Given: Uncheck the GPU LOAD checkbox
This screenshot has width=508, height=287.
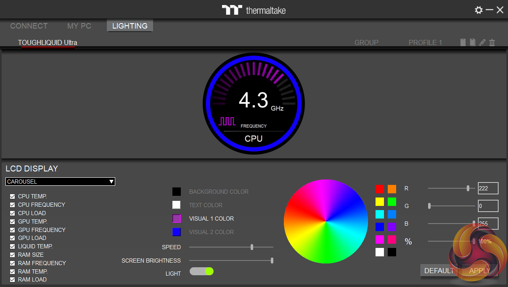Looking at the screenshot, I should coord(12,238).
